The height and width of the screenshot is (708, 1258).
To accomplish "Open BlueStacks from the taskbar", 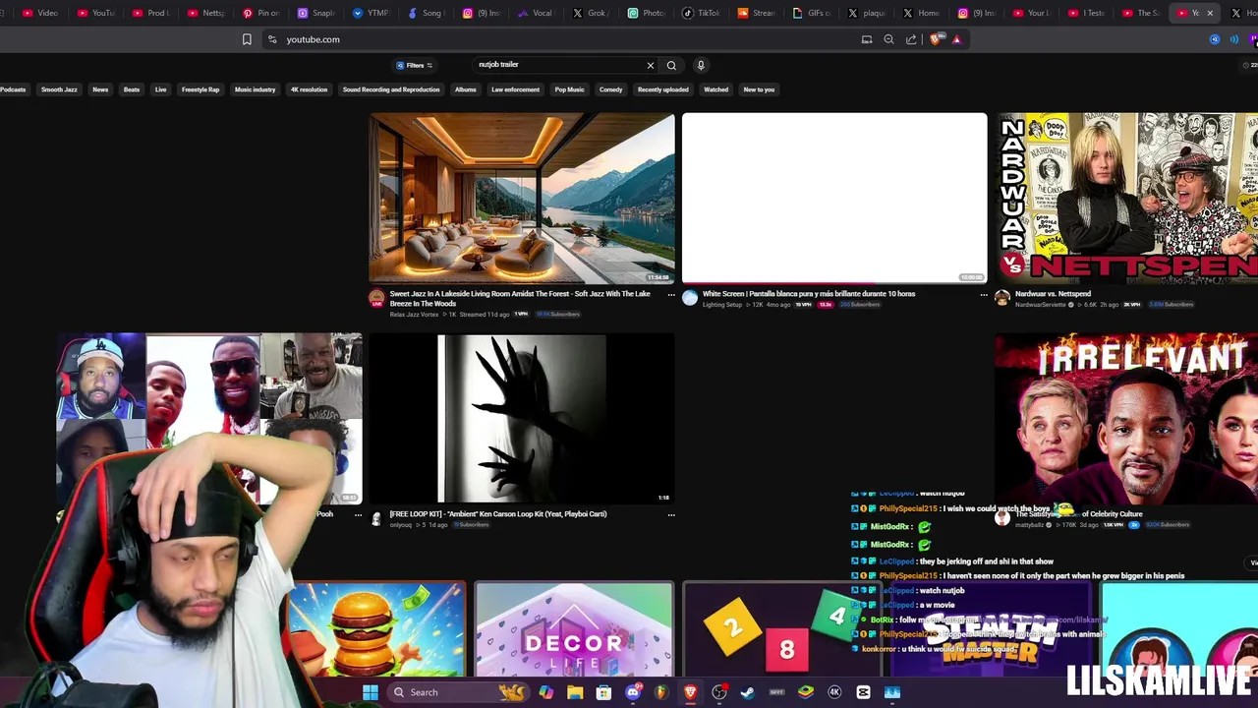I will click(x=806, y=692).
